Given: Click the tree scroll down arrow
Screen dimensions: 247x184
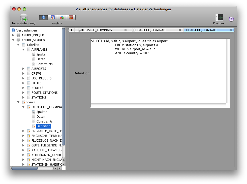Looking at the screenshot, I should click(x=64, y=164).
